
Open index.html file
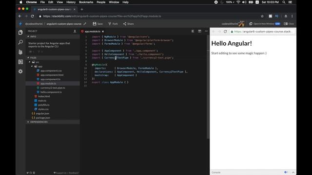(x=44, y=96)
